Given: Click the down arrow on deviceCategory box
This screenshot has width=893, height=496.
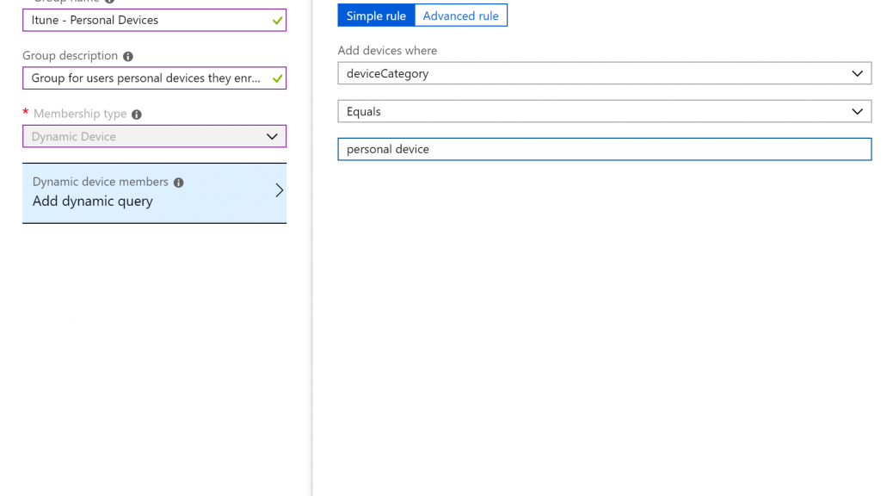Looking at the screenshot, I should tap(857, 73).
